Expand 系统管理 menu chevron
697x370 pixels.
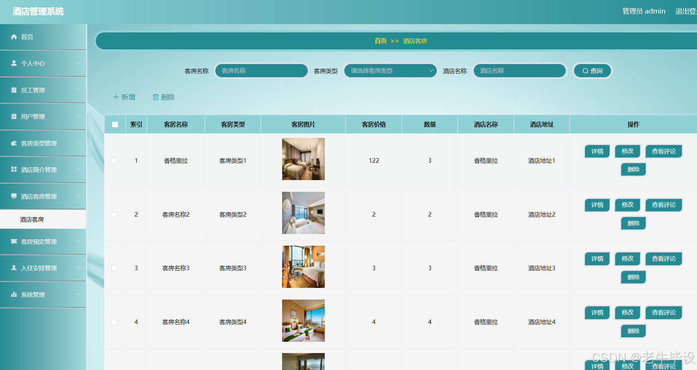[x=78, y=294]
